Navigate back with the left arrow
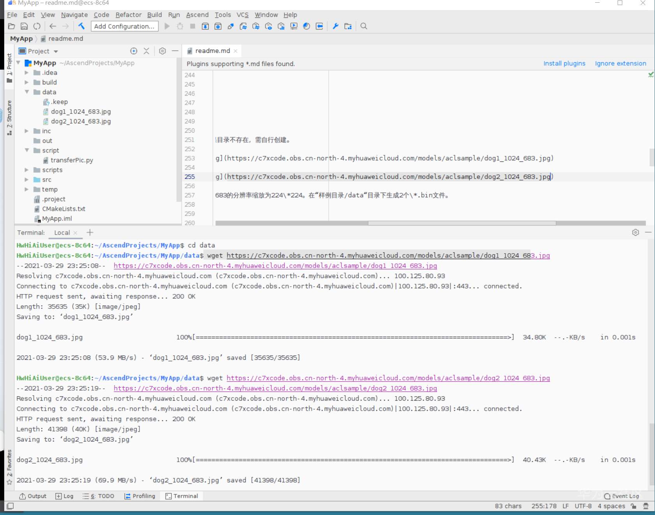The height and width of the screenshot is (515, 655). tap(53, 26)
